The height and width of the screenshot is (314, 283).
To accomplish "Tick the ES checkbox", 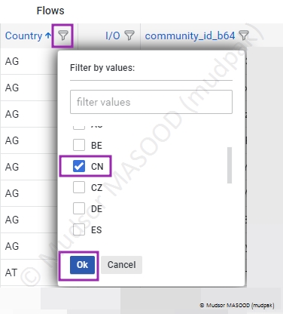I will 79,229.
